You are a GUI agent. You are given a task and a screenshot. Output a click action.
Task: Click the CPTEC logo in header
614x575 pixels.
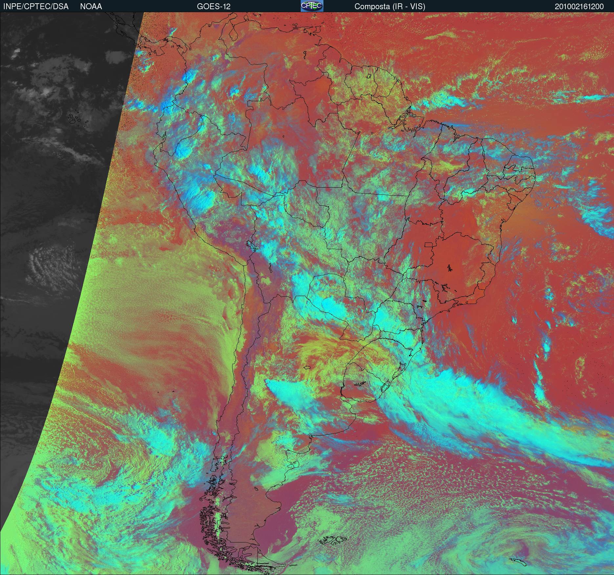[312, 6]
